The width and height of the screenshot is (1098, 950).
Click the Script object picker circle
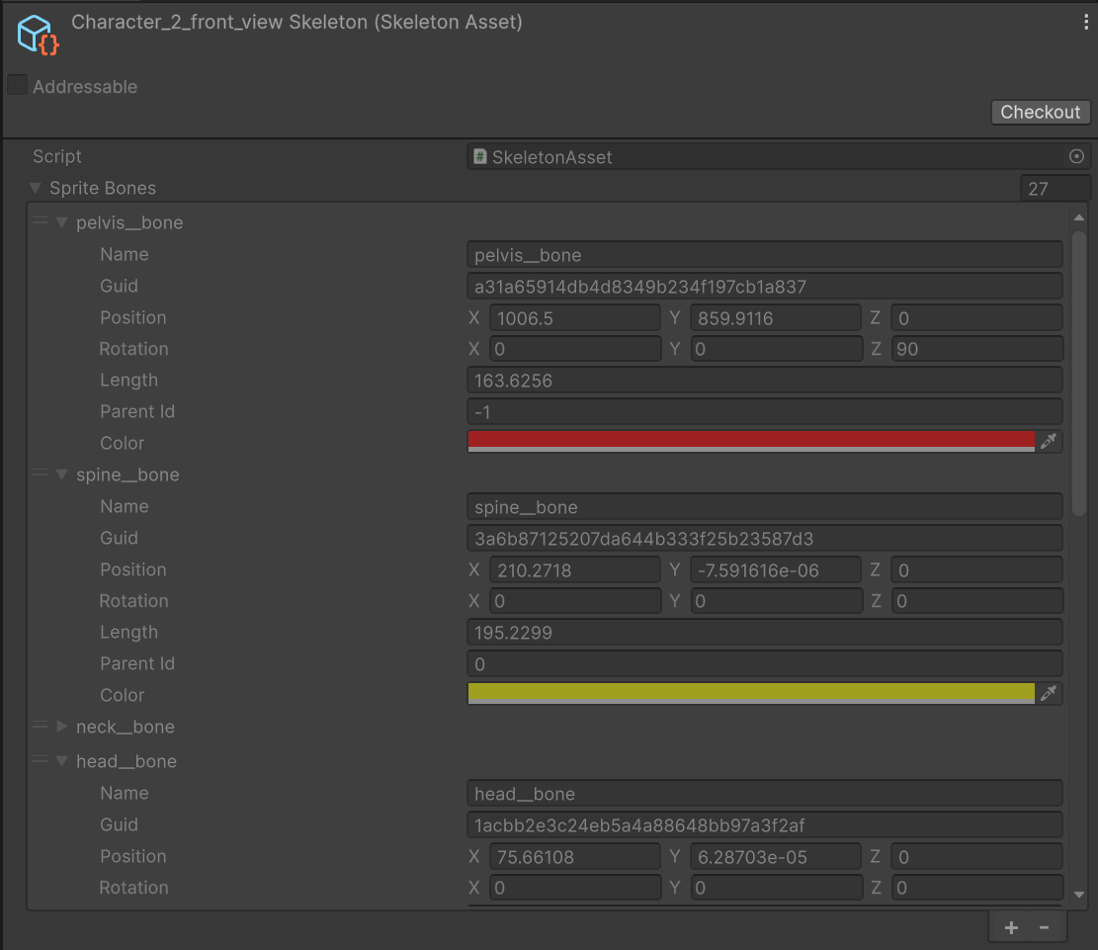[1076, 156]
